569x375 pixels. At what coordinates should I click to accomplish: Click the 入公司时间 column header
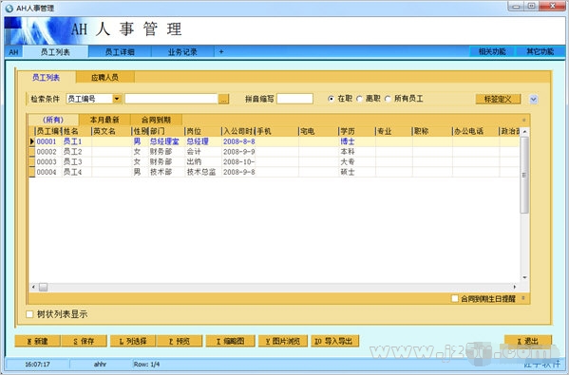(x=238, y=131)
